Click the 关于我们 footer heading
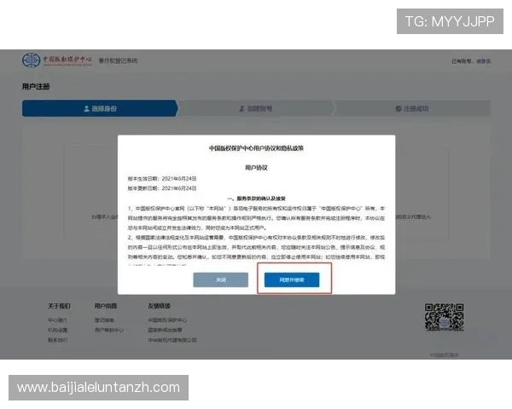 click(x=59, y=306)
